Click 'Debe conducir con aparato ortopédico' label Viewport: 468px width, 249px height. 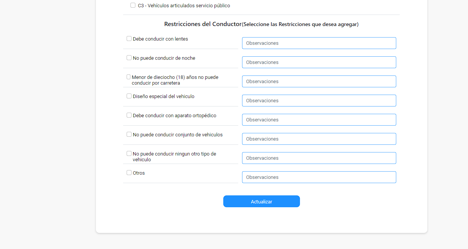175,116
